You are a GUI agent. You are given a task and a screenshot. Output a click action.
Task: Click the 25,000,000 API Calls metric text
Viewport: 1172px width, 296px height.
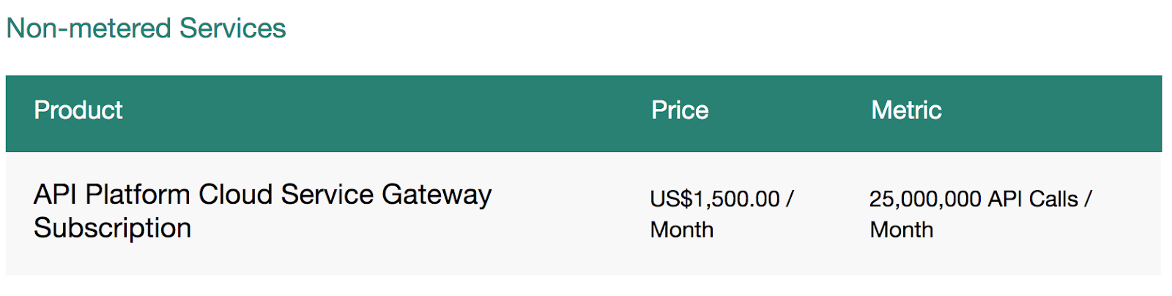[973, 199]
